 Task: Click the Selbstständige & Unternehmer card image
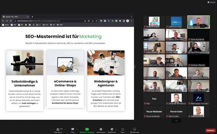(25, 63)
